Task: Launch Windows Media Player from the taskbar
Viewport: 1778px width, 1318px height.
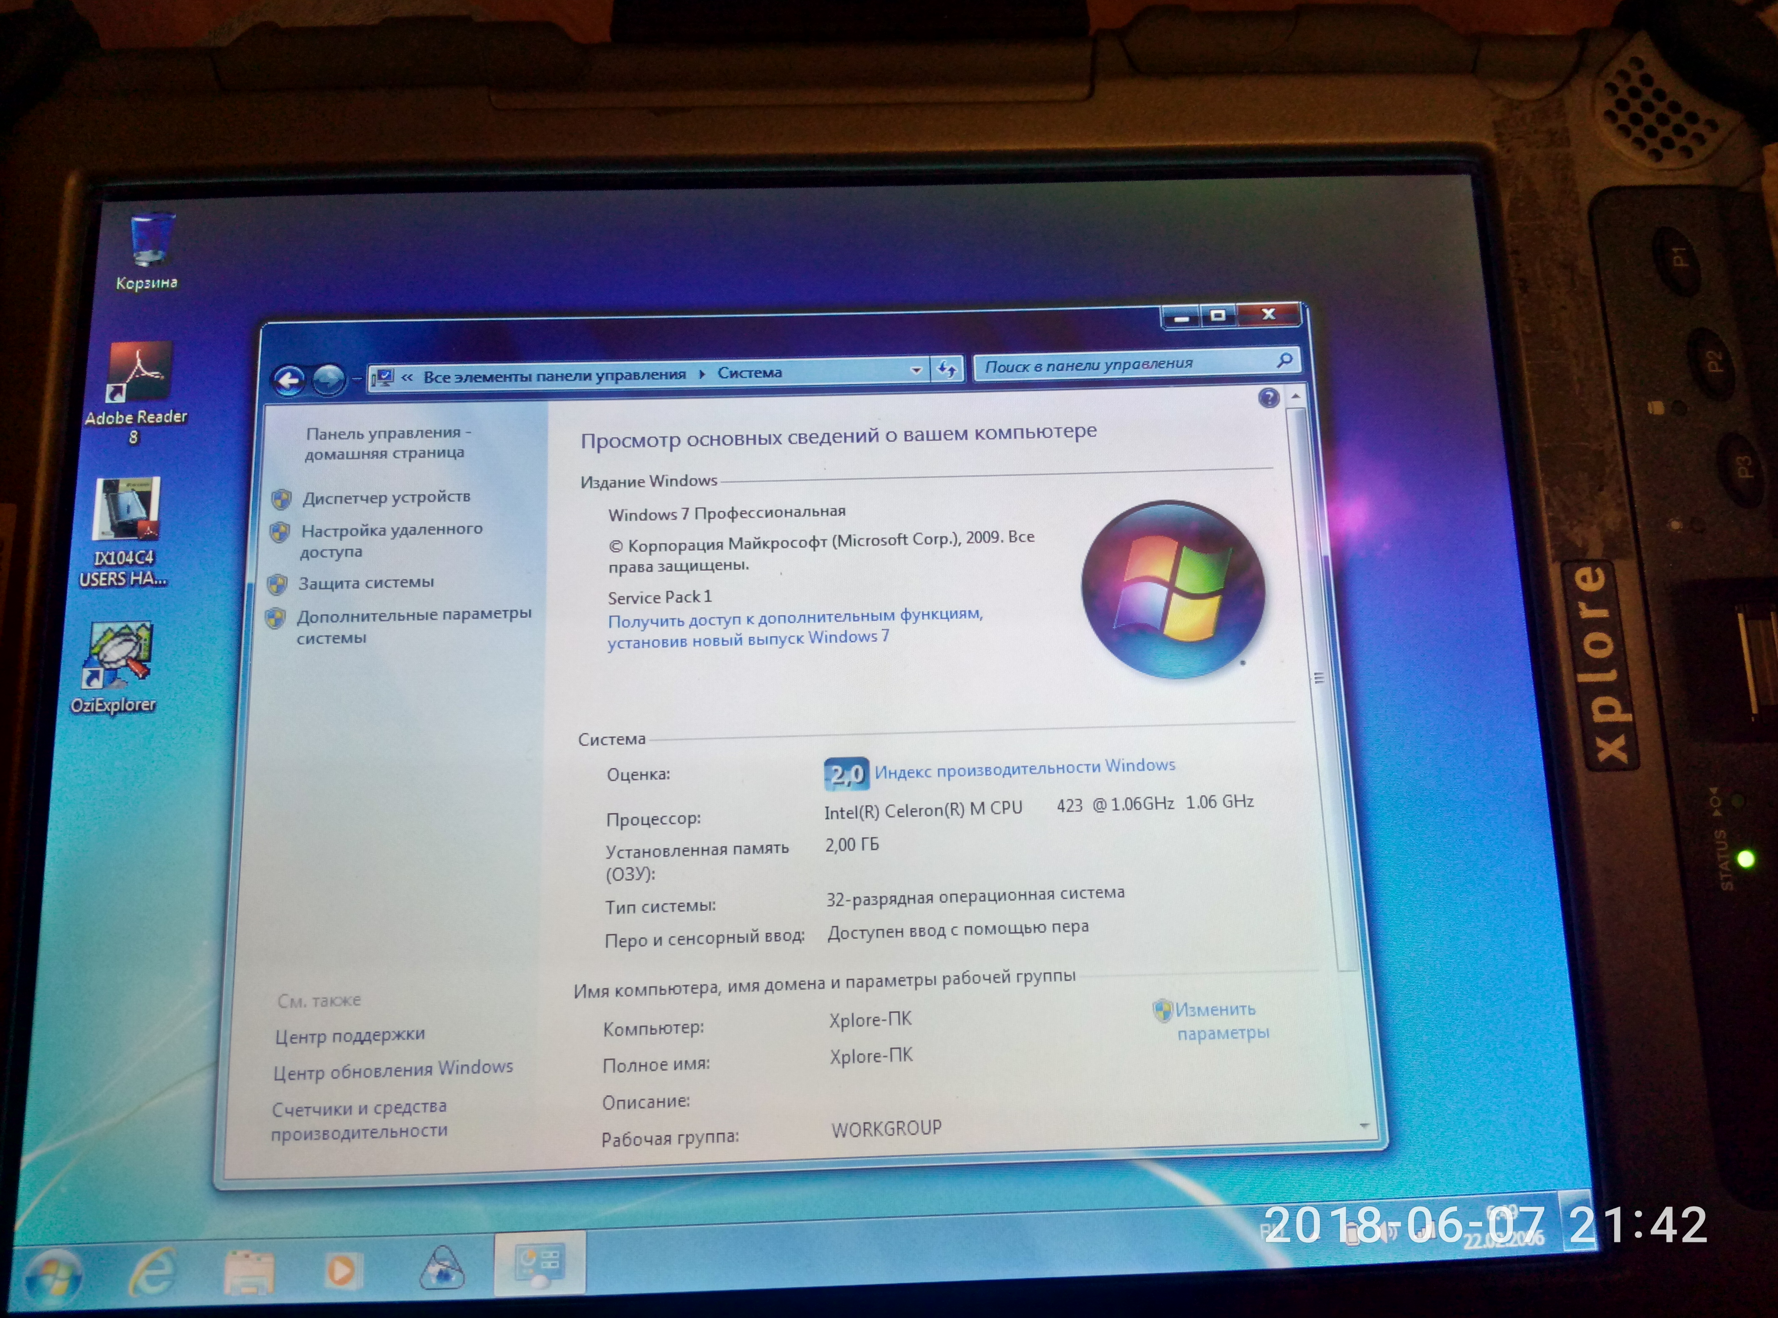Action: [342, 1269]
